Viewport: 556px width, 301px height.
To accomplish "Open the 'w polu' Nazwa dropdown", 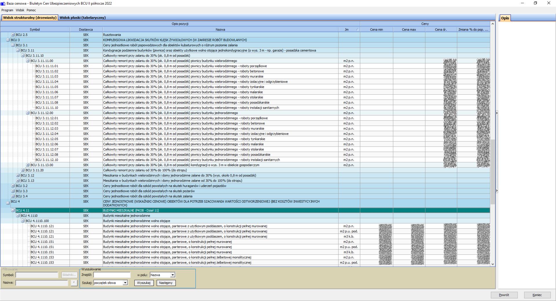I will (x=173, y=275).
